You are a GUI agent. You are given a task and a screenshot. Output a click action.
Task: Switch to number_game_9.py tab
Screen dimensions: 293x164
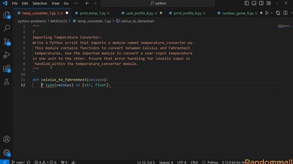tap(239, 13)
